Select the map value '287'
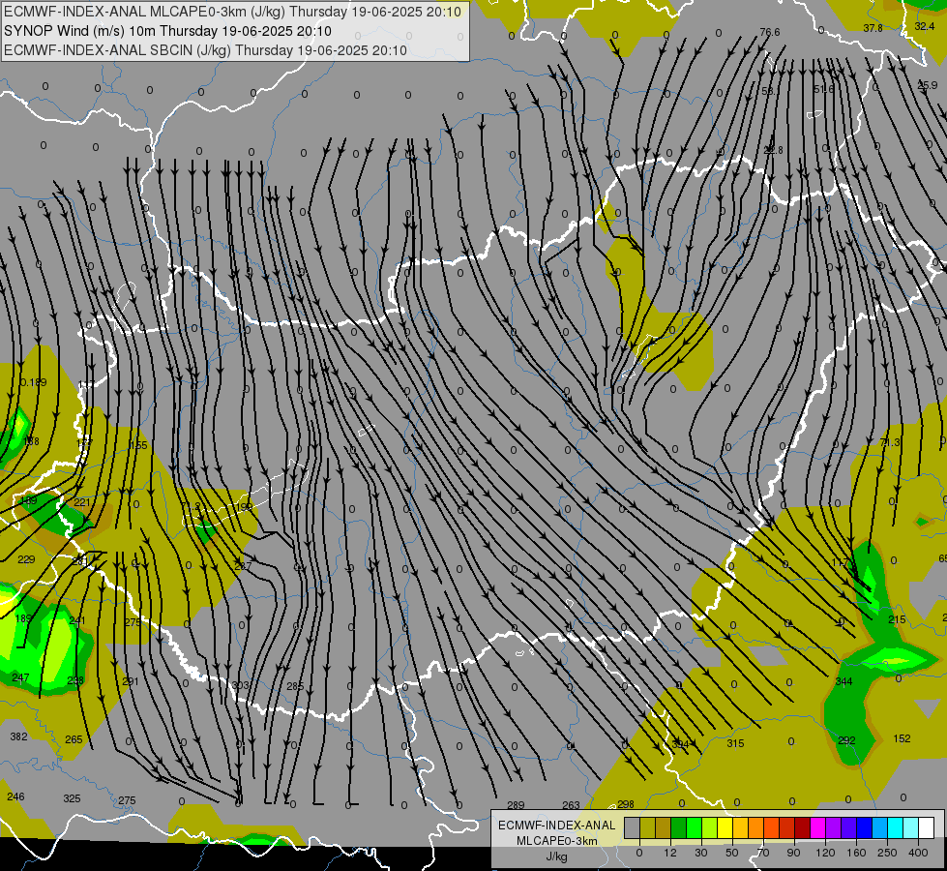Viewport: 947px width, 871px height. [243, 566]
